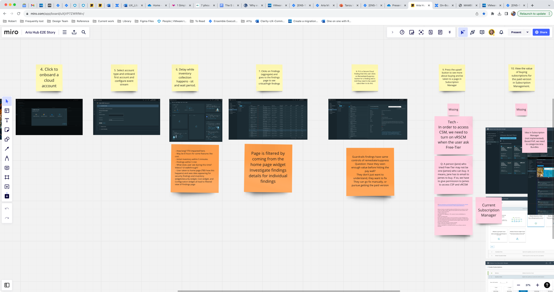Select the Connection line arrow tool
The height and width of the screenshot is (292, 554).
pyautogui.click(x=7, y=149)
